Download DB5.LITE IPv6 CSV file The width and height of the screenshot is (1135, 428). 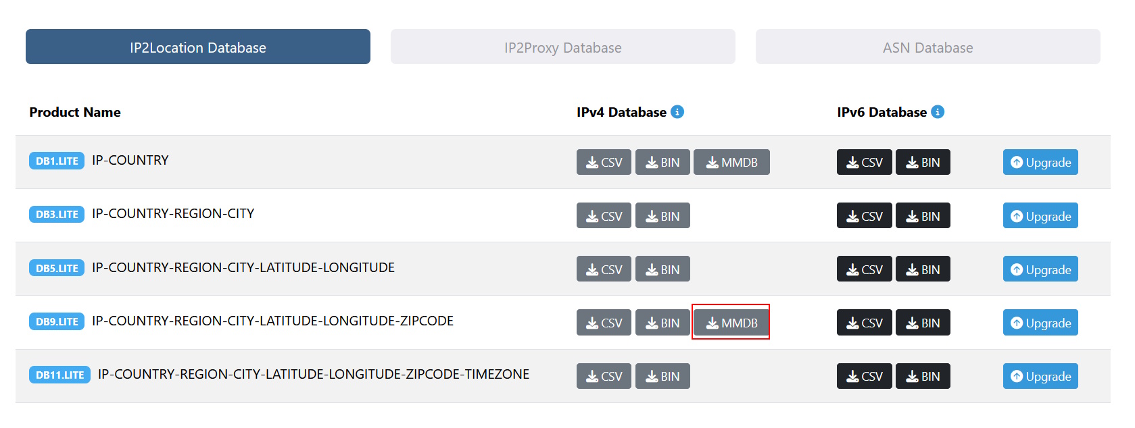(x=865, y=269)
